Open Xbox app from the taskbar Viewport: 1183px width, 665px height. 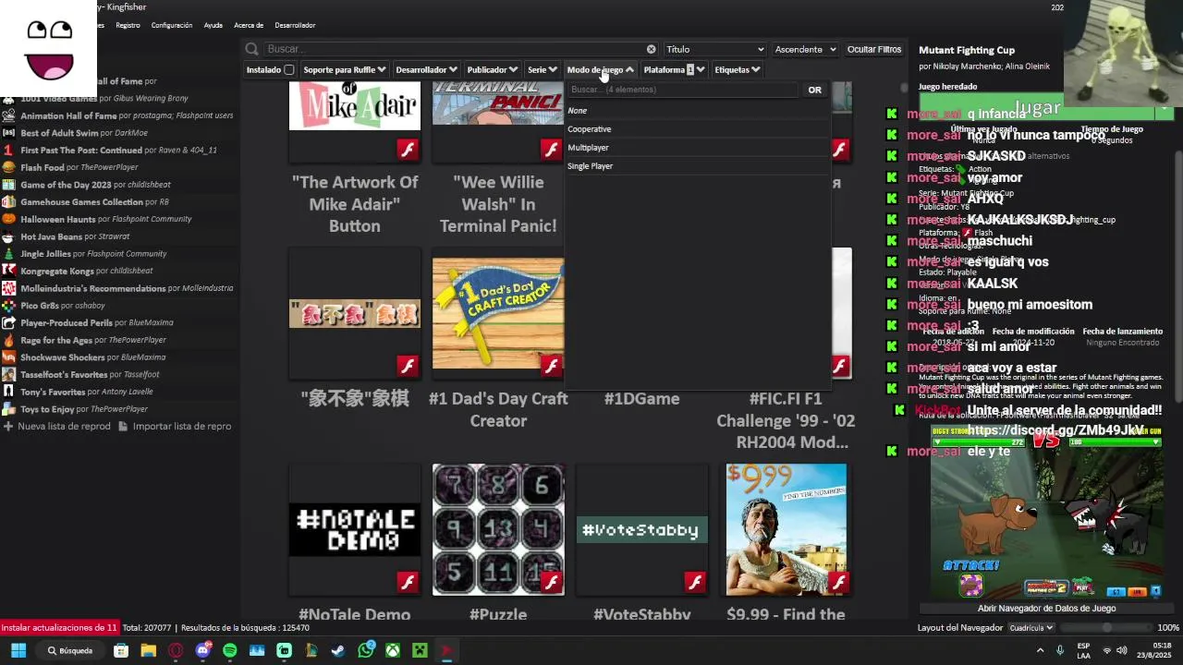393,650
